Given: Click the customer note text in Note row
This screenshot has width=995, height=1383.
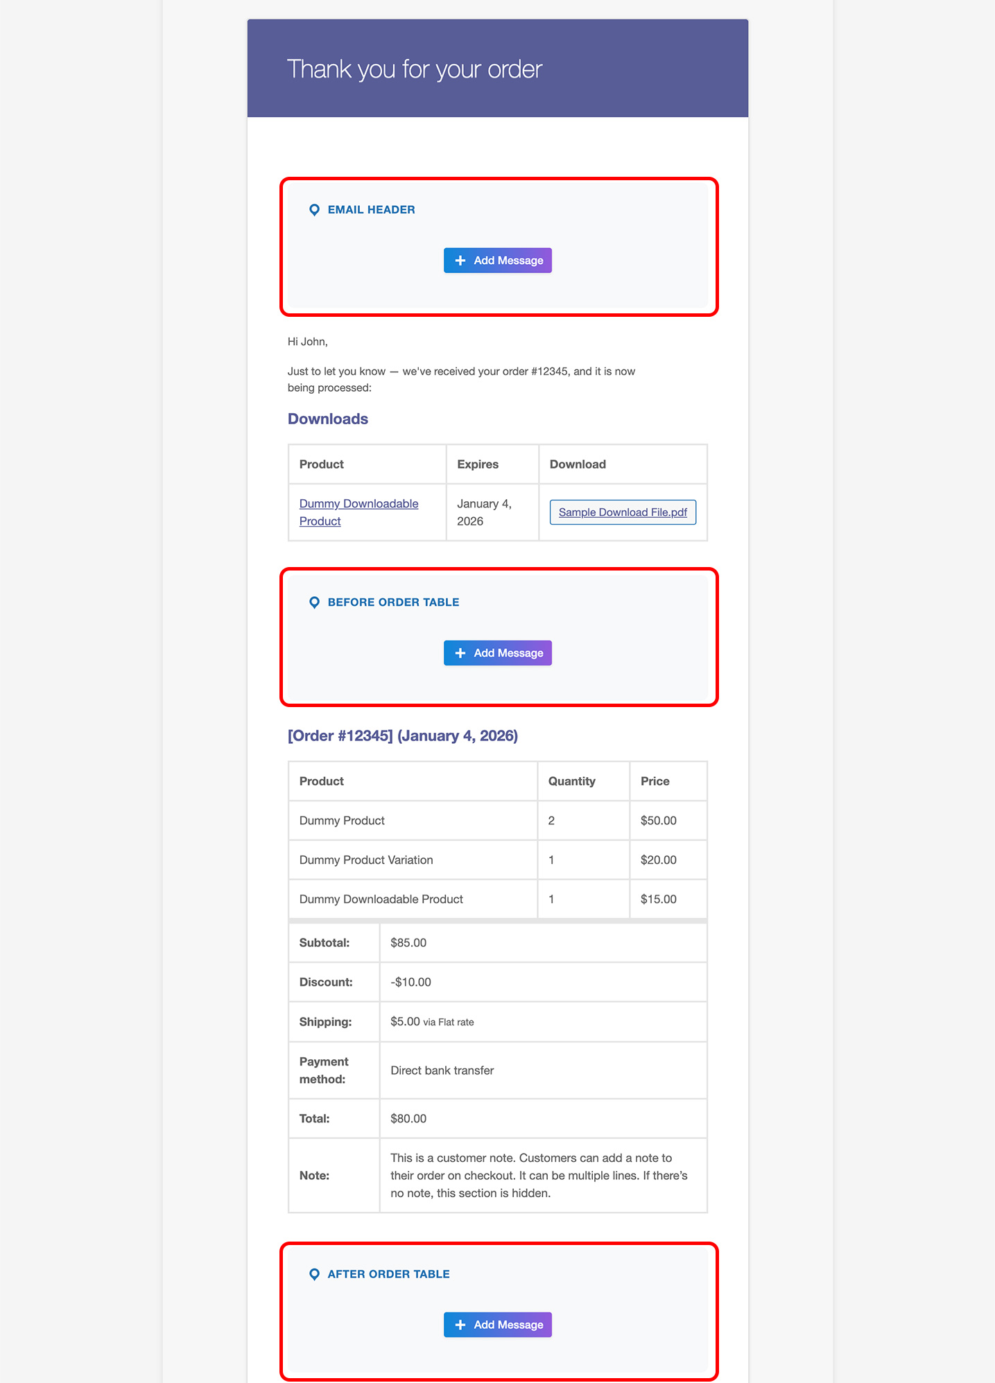Looking at the screenshot, I should coord(539,1175).
